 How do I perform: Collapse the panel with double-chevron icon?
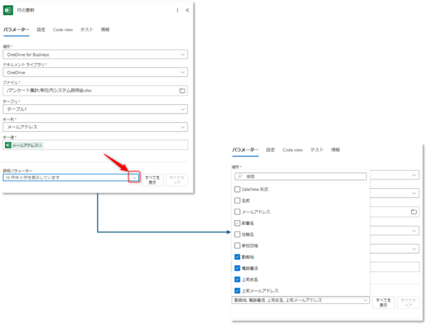[187, 10]
